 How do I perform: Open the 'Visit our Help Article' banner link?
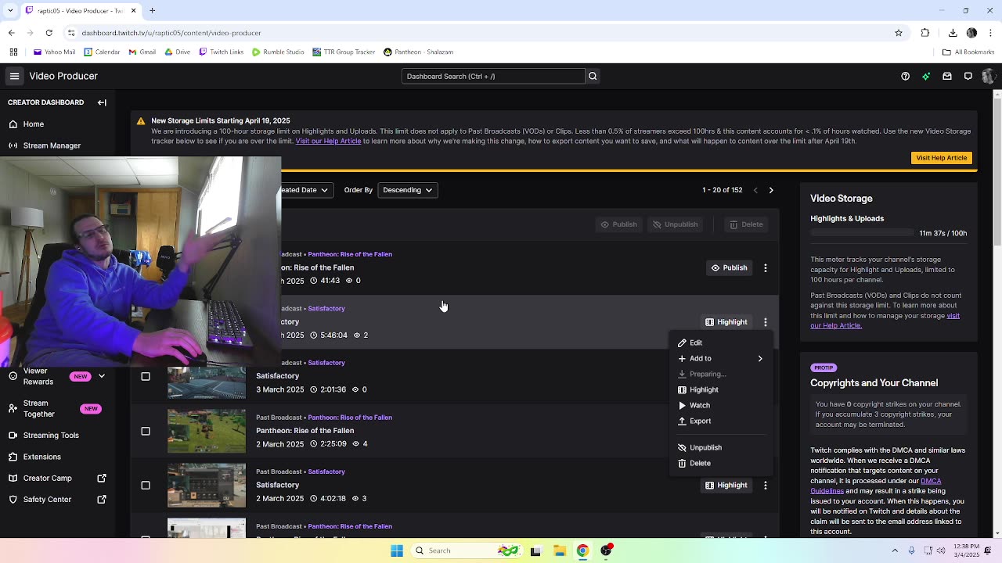click(328, 141)
